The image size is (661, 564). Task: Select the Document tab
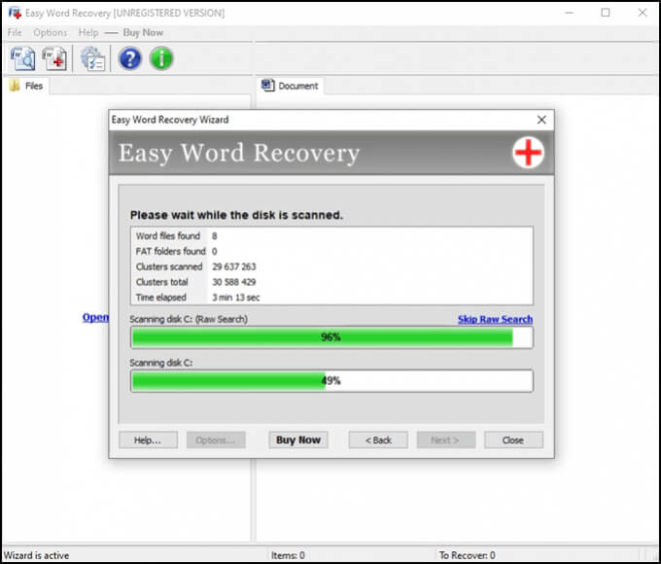(x=291, y=86)
